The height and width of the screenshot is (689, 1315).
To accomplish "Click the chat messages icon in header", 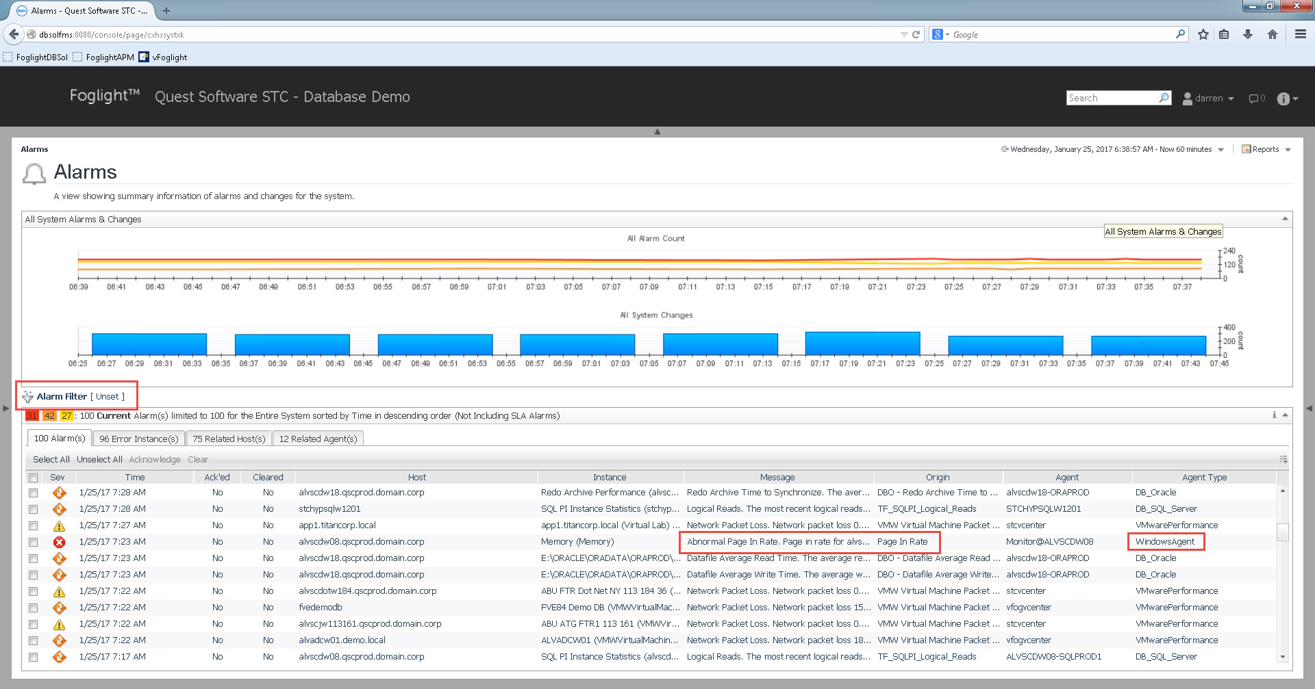I will [1253, 99].
